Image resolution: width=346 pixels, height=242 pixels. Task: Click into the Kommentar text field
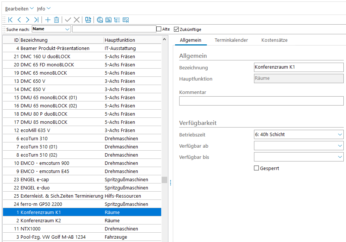pyautogui.click(x=261, y=101)
